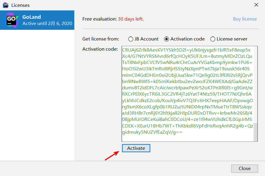265x176 pixels.
Task: Click the code line starting 'CRUAj6Zrlk8AesKV1'
Action: pos(186,50)
